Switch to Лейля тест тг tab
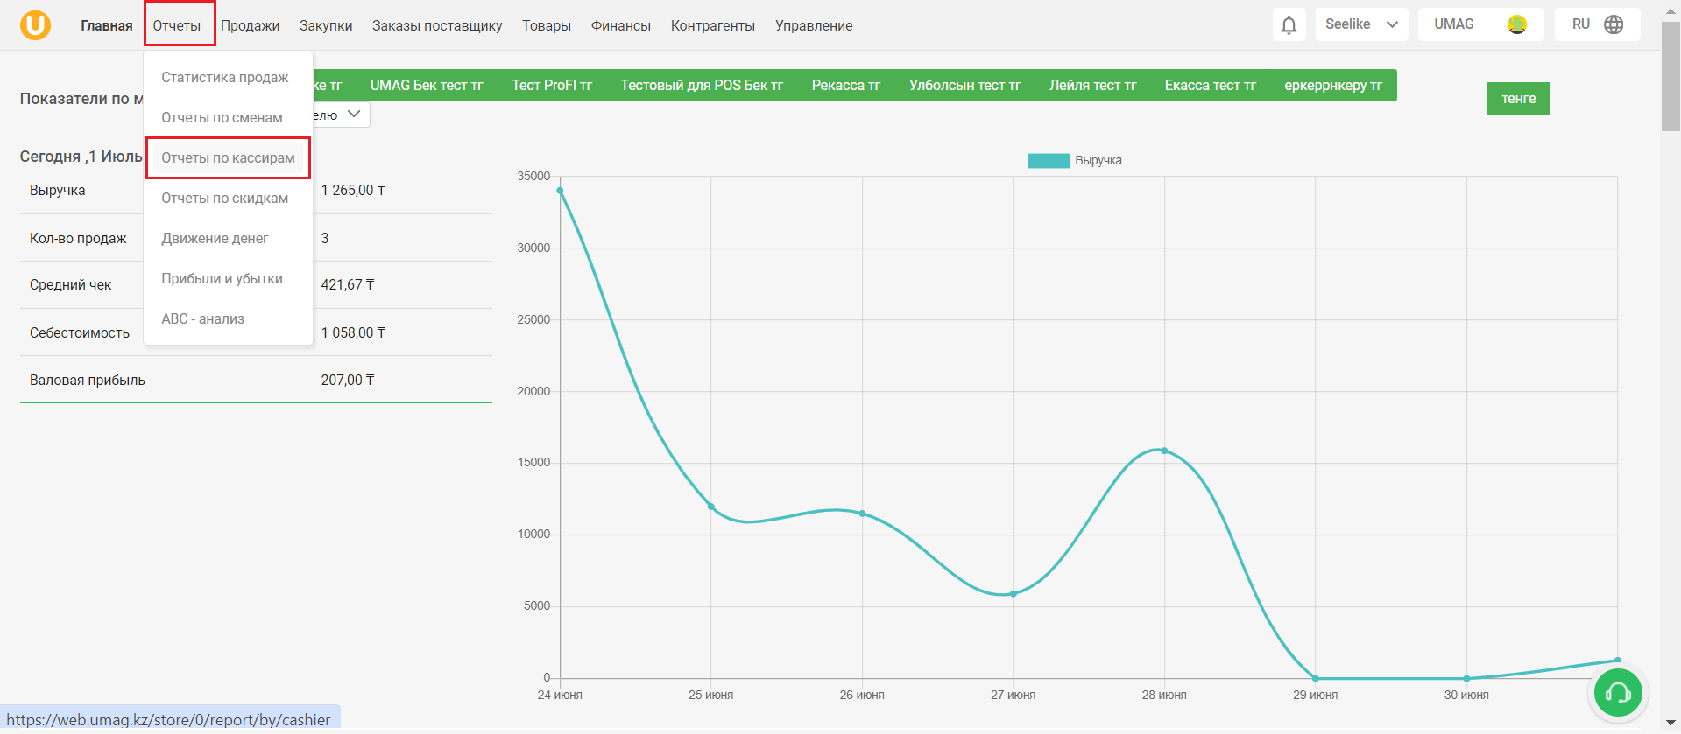1681x734 pixels. pyautogui.click(x=1092, y=85)
